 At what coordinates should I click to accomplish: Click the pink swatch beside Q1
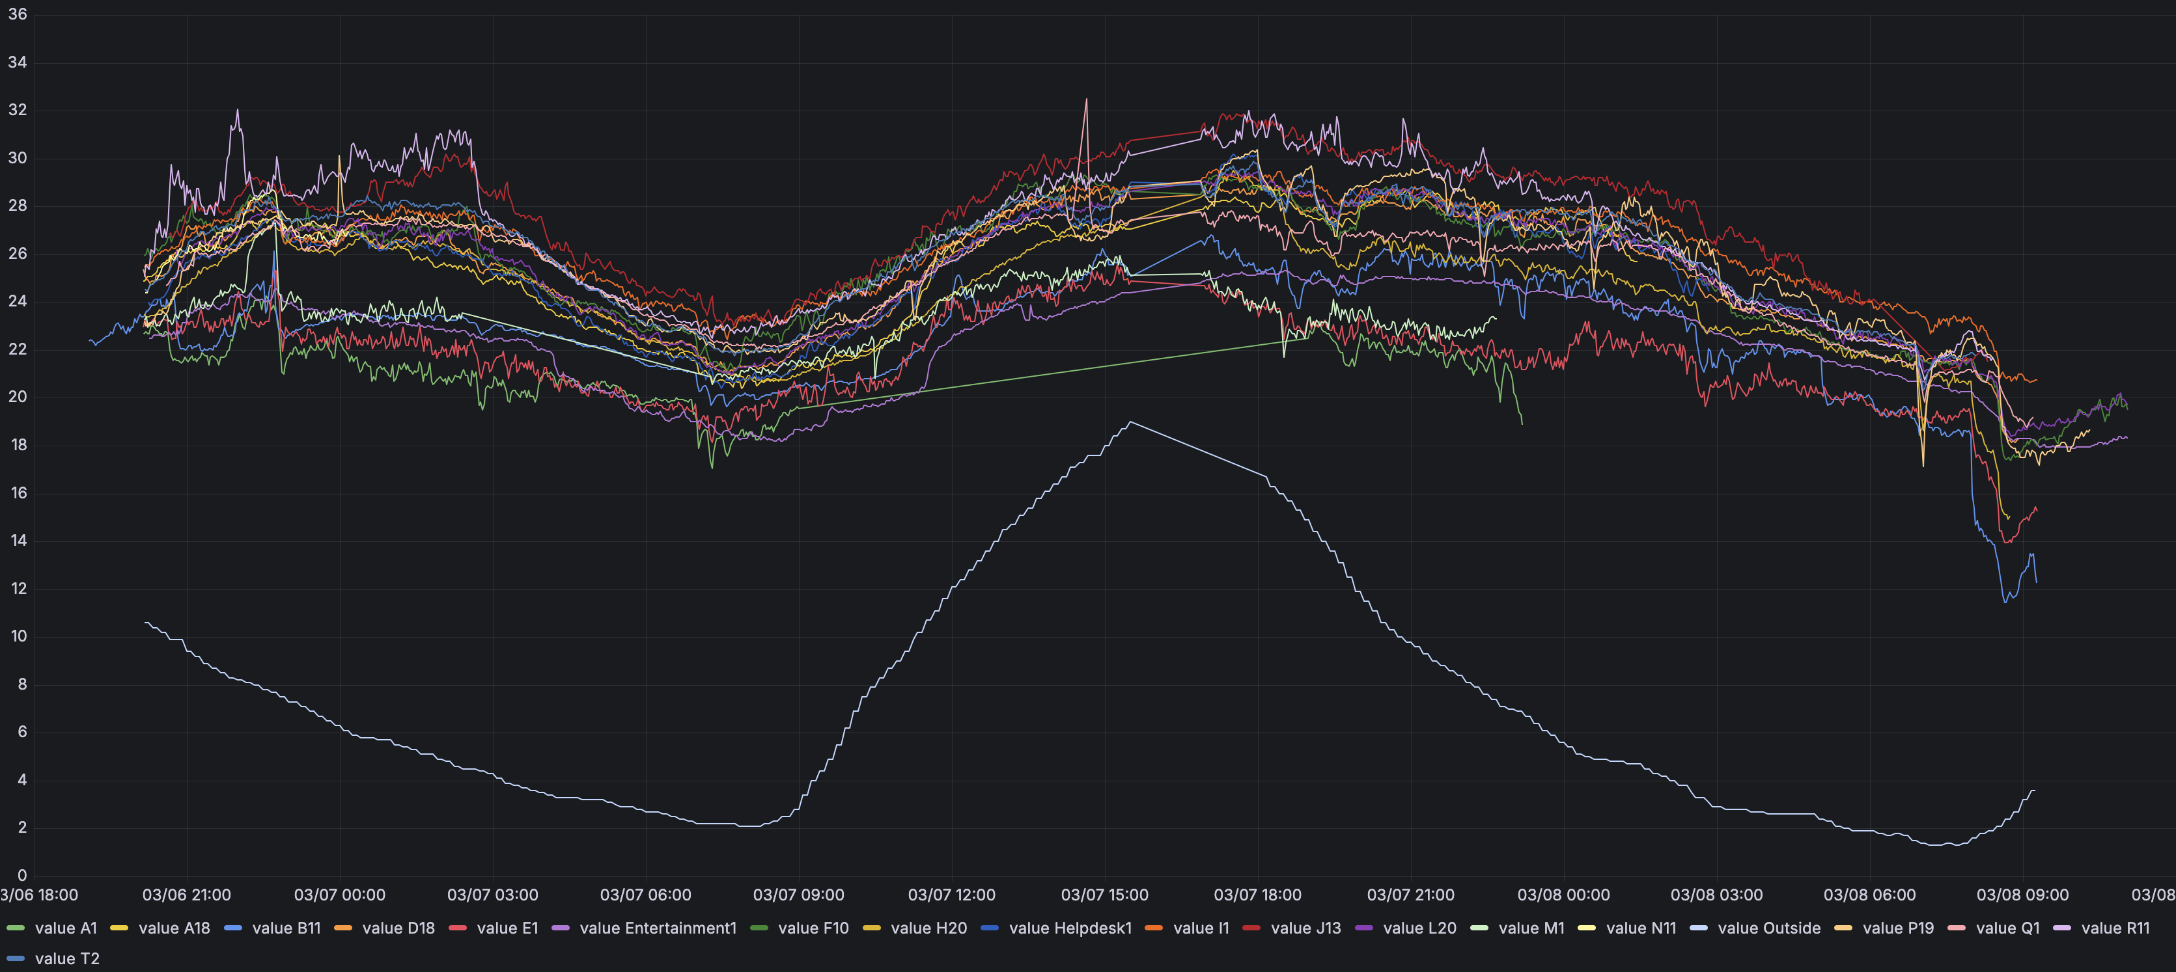click(x=1957, y=928)
